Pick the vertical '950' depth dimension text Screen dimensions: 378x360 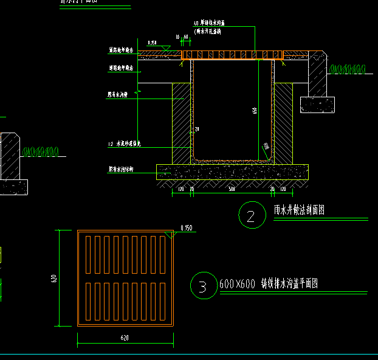click(255, 111)
